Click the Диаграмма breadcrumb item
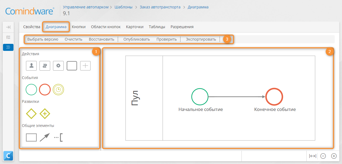This screenshot has height=164, width=342. coord(198,7)
